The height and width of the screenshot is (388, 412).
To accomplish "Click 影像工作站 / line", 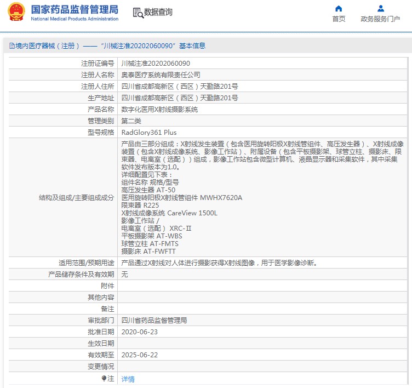I will click(140, 221).
